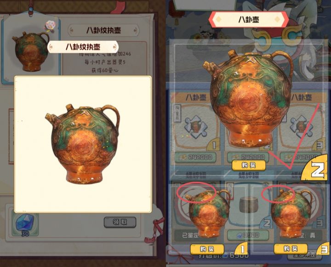
Task: Click 购买 beside the number 1 badge
Action: click(207, 249)
